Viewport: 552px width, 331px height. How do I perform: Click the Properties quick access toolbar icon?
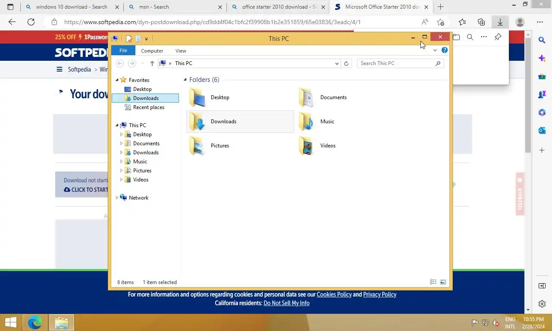pyautogui.click(x=129, y=39)
